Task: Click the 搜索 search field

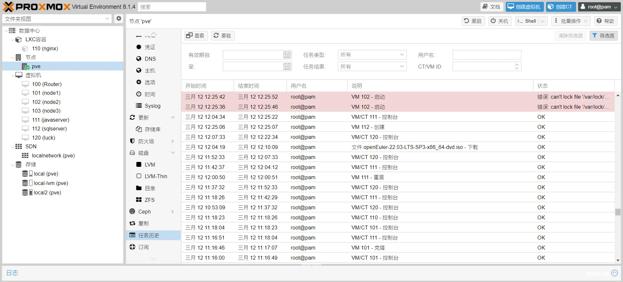Action: (172, 7)
